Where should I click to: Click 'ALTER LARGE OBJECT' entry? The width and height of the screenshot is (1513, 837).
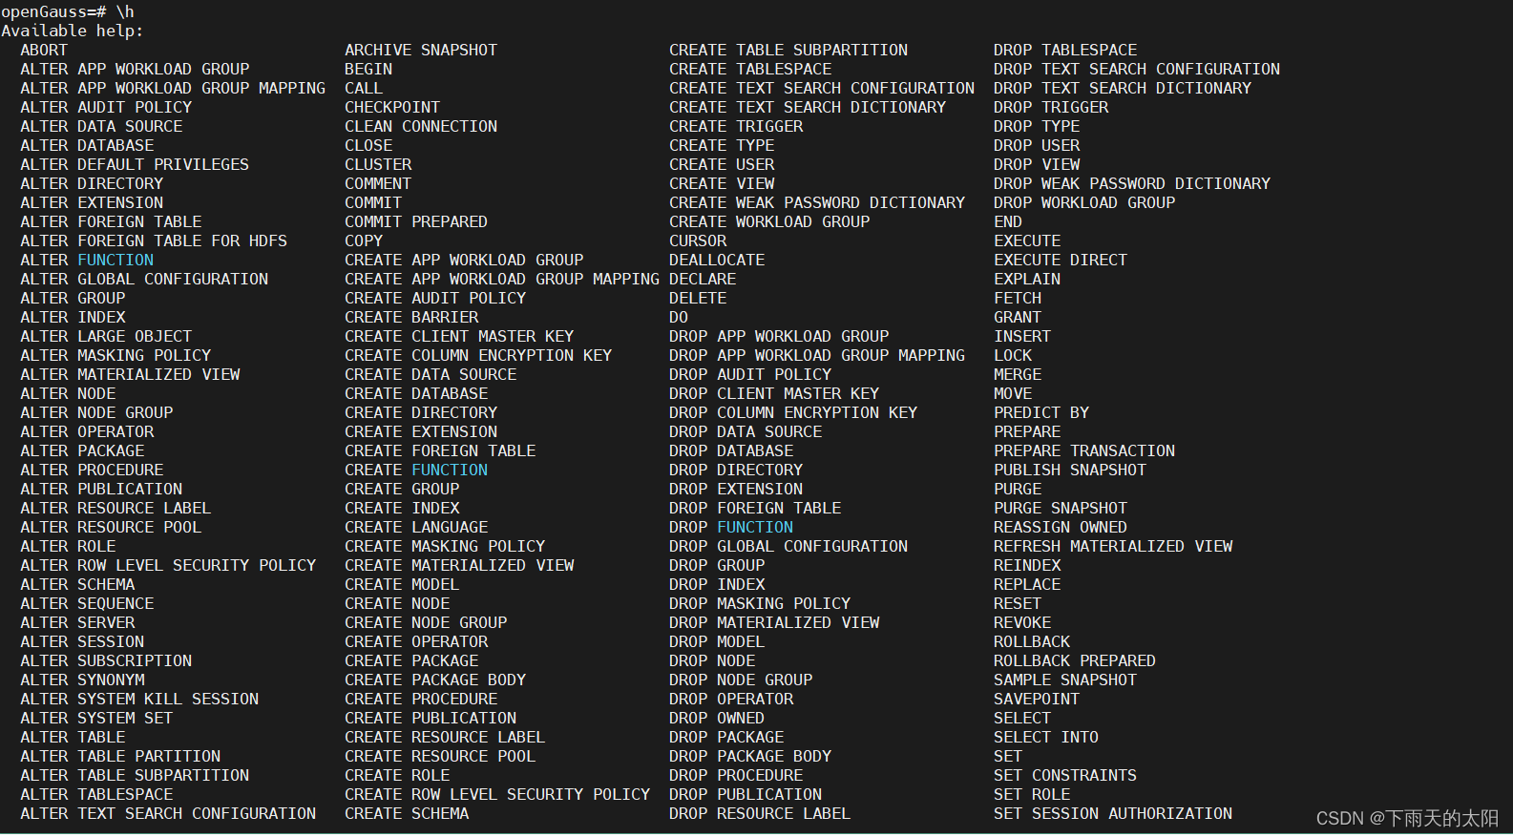tap(106, 336)
